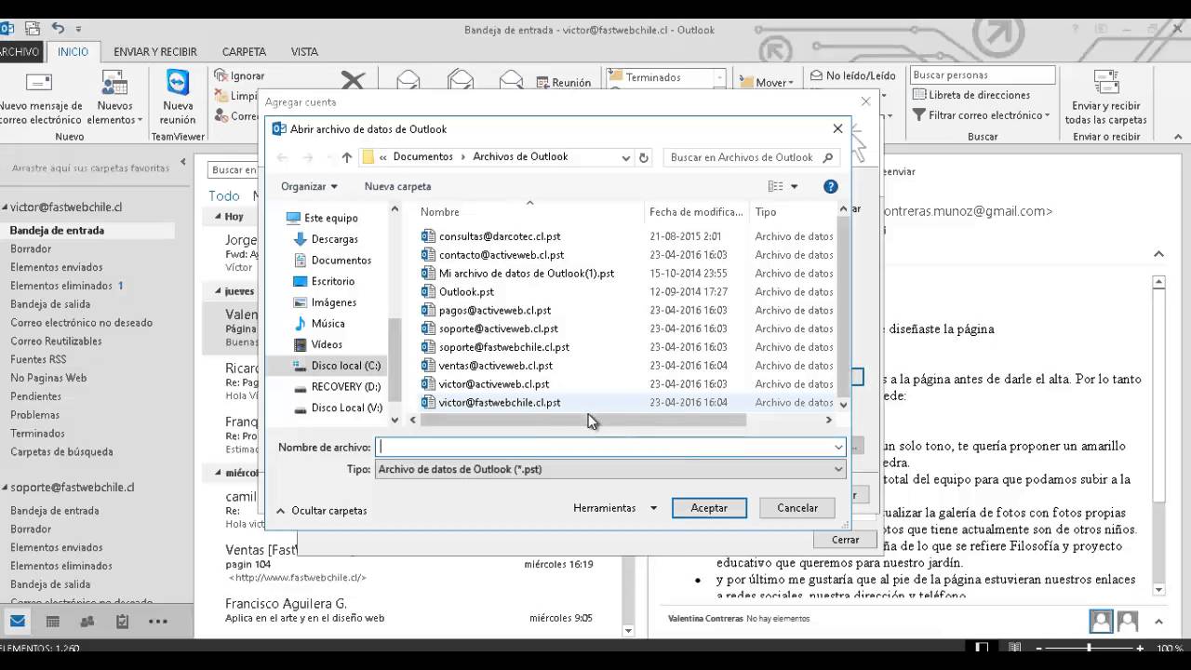
Task: Collapse the victor@fastwebchile.cl account tree
Action: click(x=5, y=208)
